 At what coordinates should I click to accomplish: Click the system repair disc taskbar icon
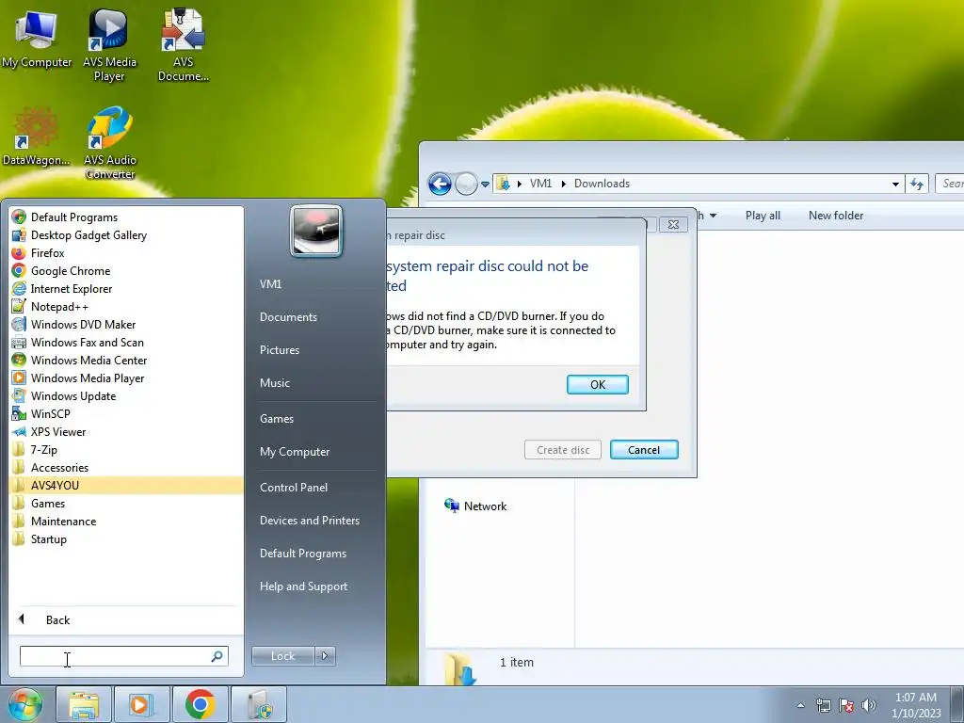coord(258,704)
